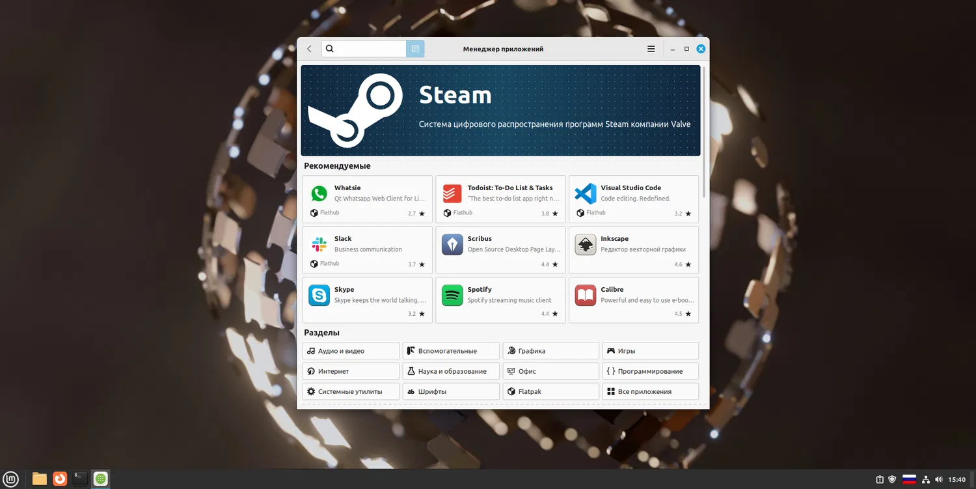Open the Todoist app icon

pyautogui.click(x=452, y=193)
